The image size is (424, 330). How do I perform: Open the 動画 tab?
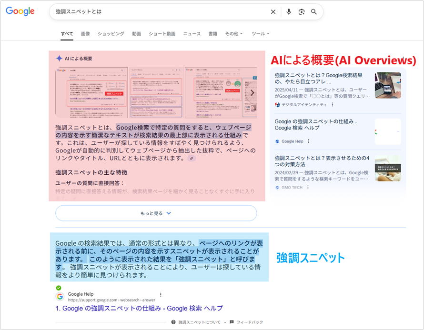pos(137,34)
